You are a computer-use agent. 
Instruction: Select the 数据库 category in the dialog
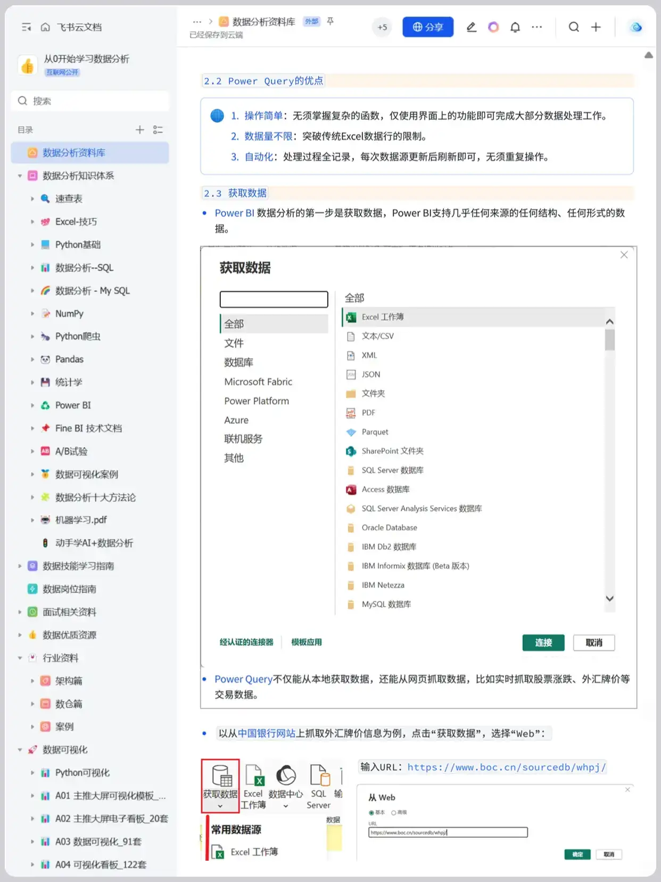tap(238, 362)
